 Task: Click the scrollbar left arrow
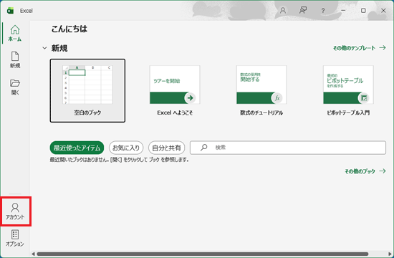tap(33, 254)
